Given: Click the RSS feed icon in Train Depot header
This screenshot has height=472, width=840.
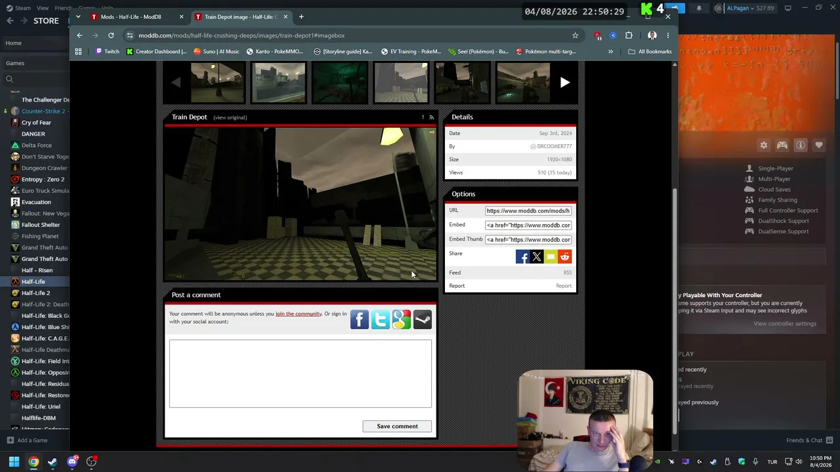Looking at the screenshot, I should [431, 117].
